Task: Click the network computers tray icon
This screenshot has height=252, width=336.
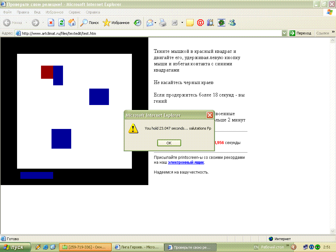Action: point(305,247)
